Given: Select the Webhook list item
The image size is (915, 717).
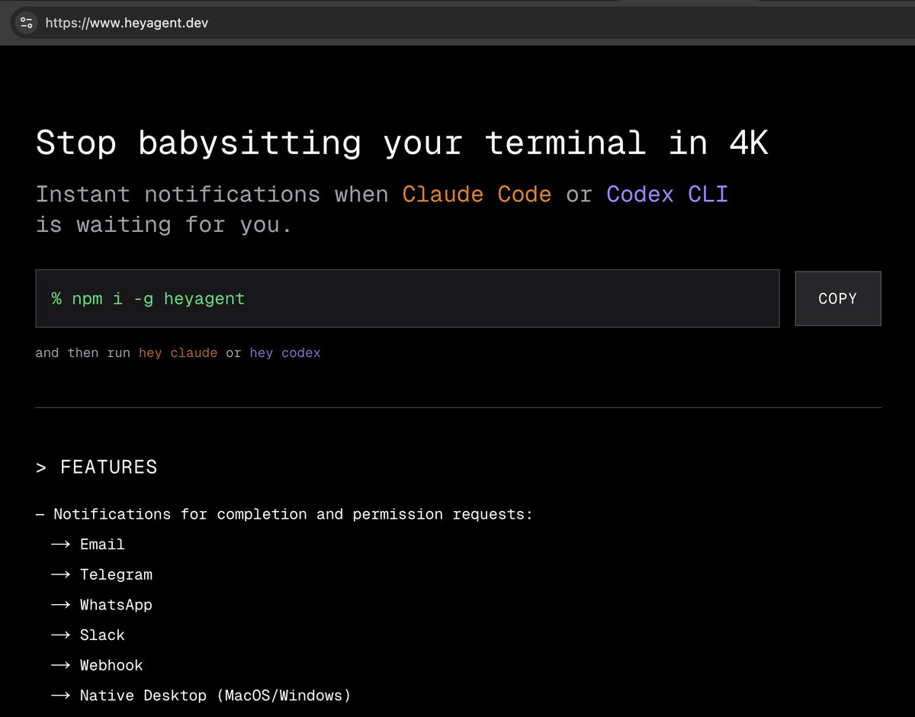Looking at the screenshot, I should [x=97, y=665].
